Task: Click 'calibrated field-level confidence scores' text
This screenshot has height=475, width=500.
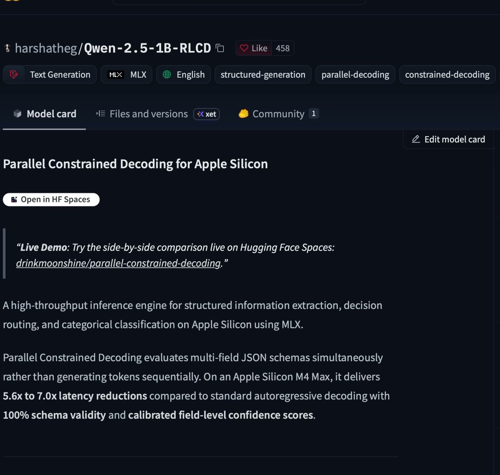Action: [221, 415]
